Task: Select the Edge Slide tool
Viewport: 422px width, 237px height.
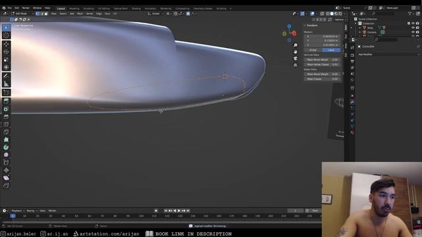Action: coord(6,163)
